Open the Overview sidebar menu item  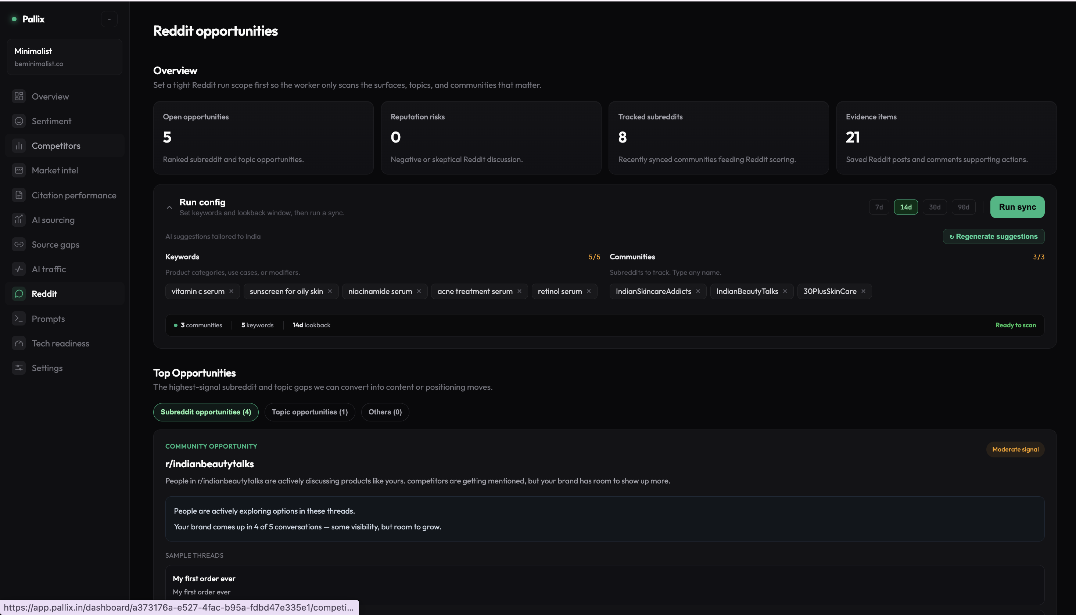point(64,96)
